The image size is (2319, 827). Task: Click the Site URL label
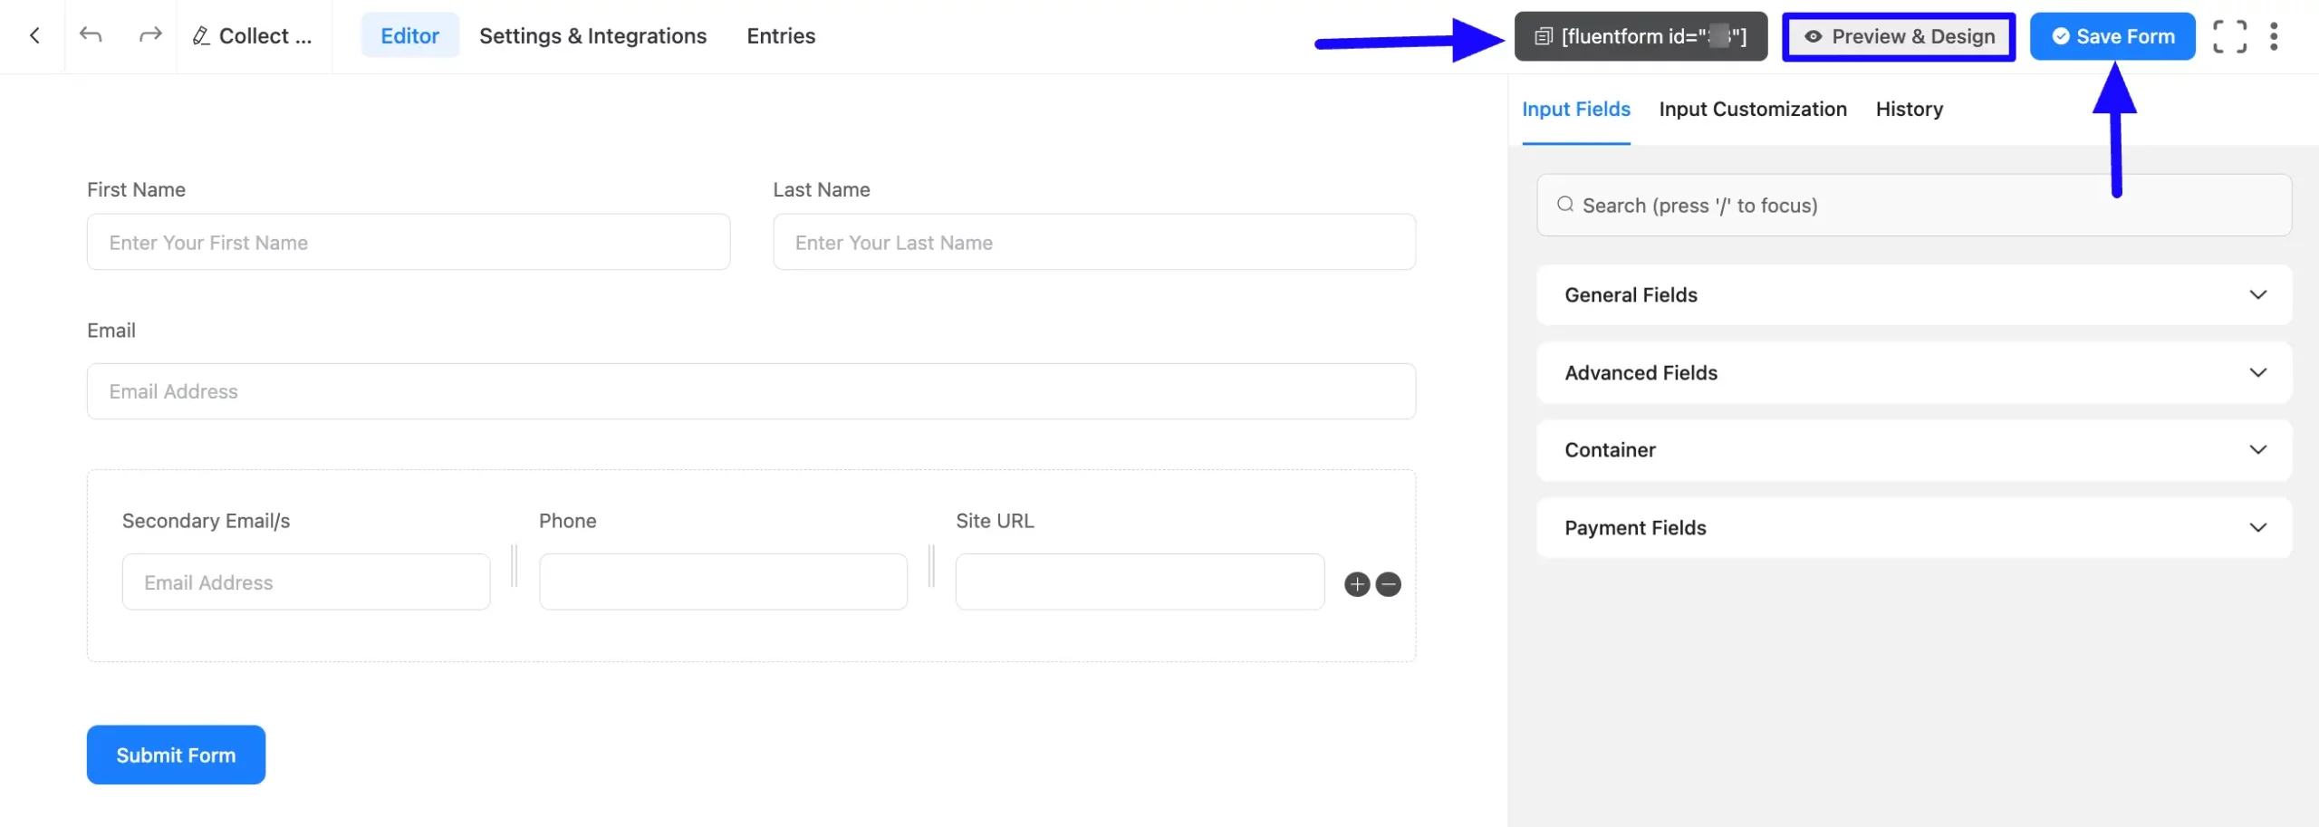click(x=995, y=521)
